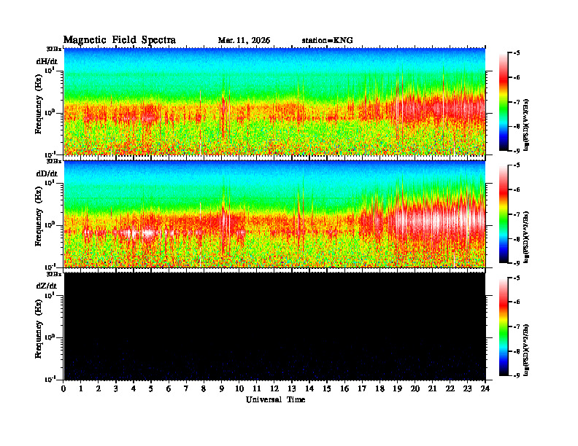
Task: Click the 'Magnetic Field Spectra' title
Action: 120,40
